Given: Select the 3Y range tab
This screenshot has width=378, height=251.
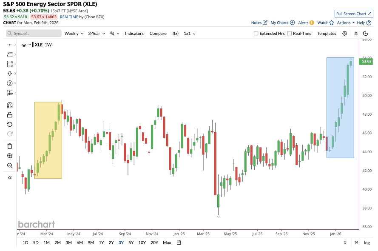Looking at the screenshot, I should pos(121,242).
